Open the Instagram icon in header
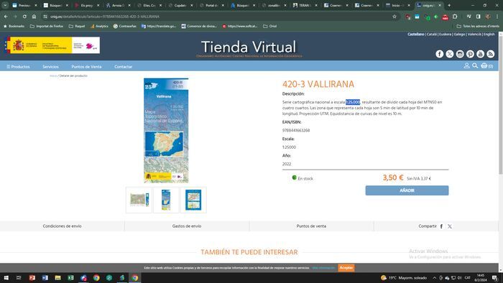This screenshot has width=503, height=283. [x=460, y=54]
